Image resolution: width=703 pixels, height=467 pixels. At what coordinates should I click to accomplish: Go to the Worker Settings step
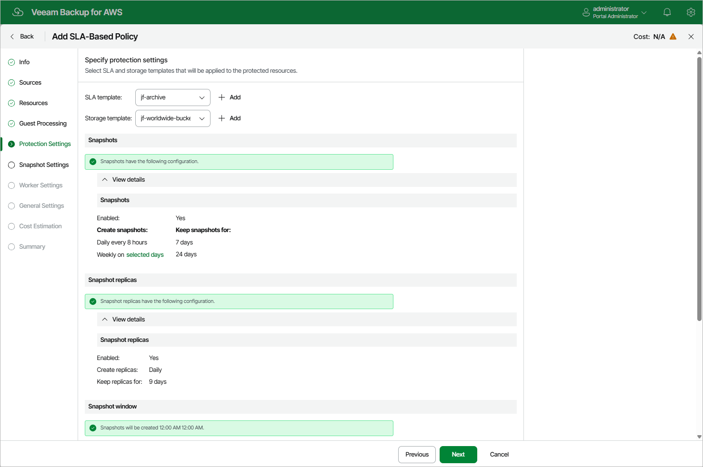tap(40, 185)
